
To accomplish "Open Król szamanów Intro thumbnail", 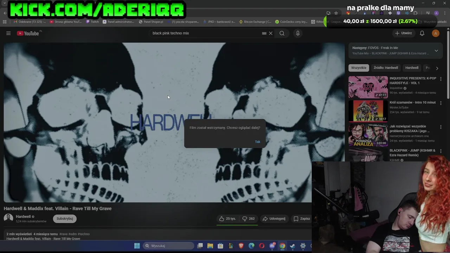I will coord(368,111).
